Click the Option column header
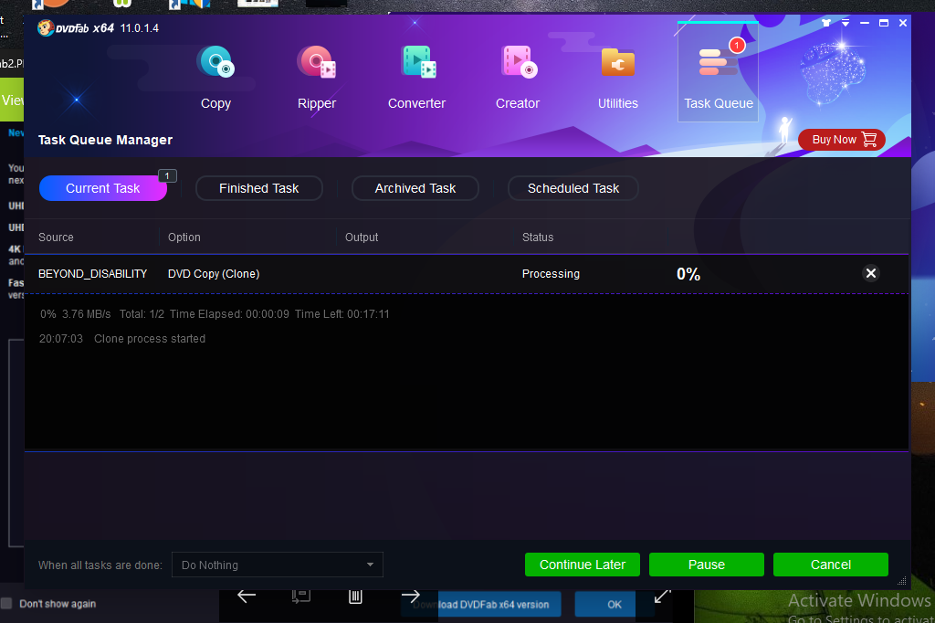The width and height of the screenshot is (935, 623). (x=184, y=237)
